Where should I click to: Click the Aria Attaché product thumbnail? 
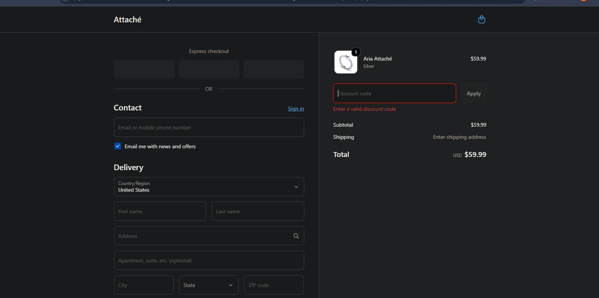tap(345, 62)
